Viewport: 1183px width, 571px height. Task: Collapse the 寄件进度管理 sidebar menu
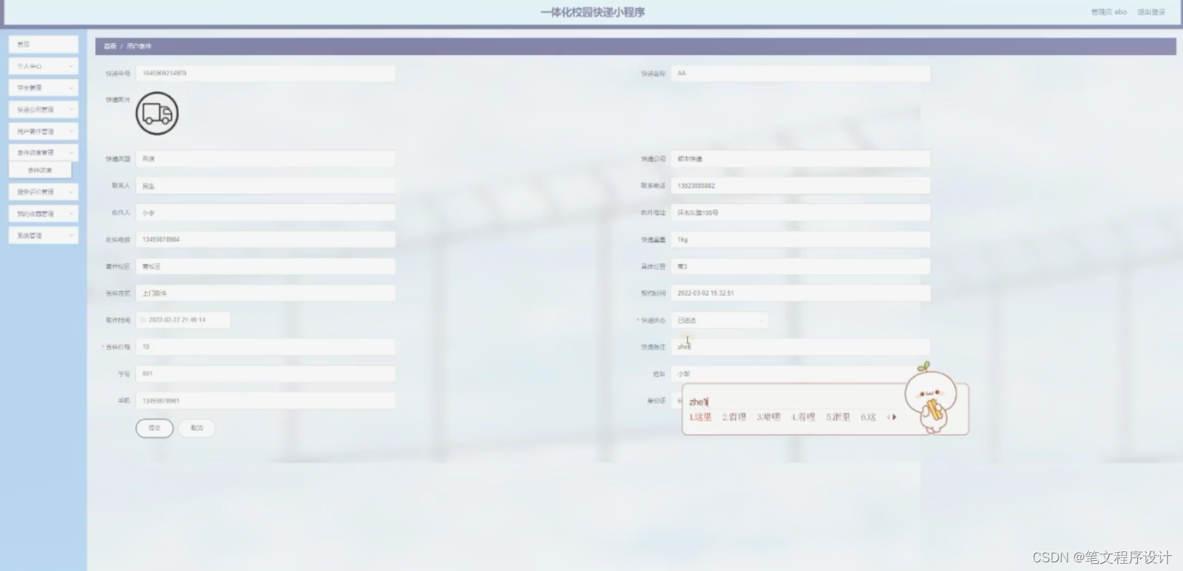(44, 153)
